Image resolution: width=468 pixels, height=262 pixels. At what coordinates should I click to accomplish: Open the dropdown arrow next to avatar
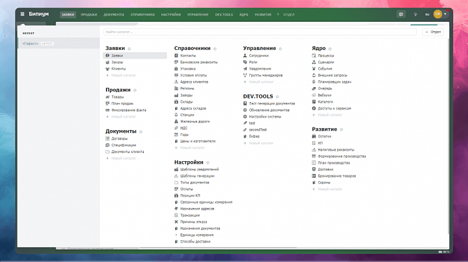point(445,14)
